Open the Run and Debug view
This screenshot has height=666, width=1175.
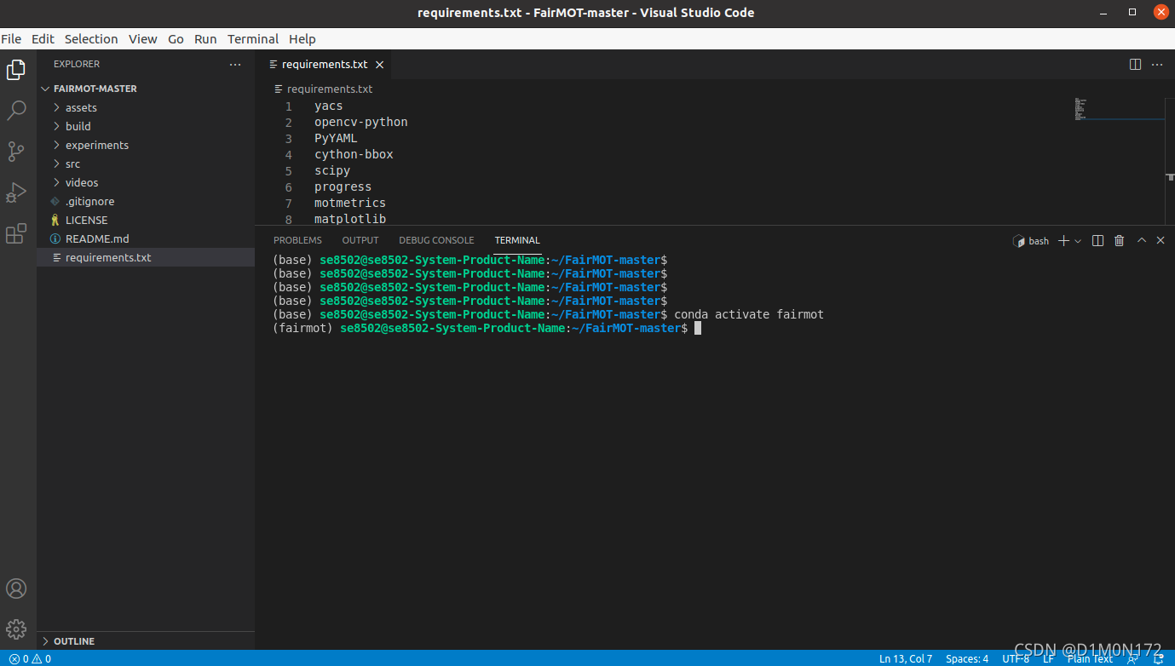(x=16, y=192)
